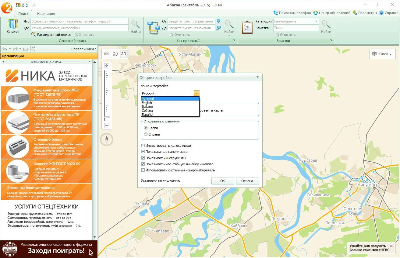
Task: Enable Использовать системный номеронабиратель checkbox
Action: 143,170
